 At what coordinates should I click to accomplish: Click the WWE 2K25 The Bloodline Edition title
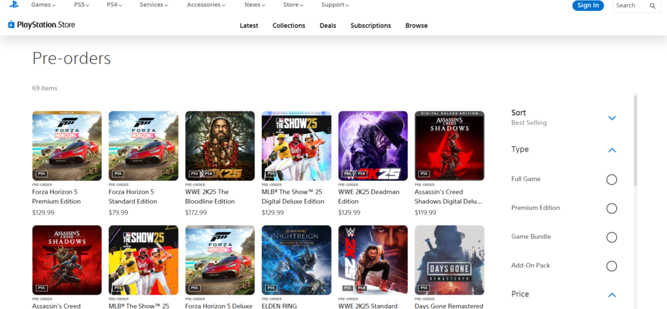pyautogui.click(x=210, y=196)
